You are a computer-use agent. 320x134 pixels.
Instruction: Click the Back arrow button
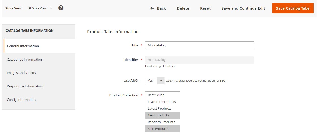pyautogui.click(x=158, y=8)
